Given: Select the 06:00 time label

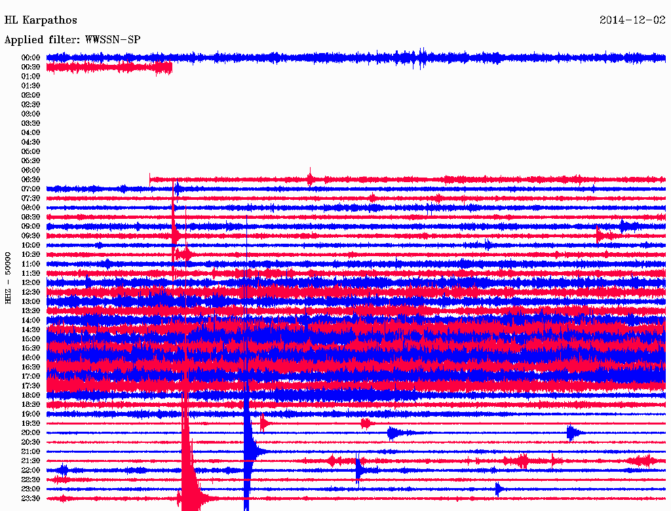Looking at the screenshot, I should [31, 170].
